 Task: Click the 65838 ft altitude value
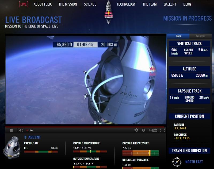177,75
